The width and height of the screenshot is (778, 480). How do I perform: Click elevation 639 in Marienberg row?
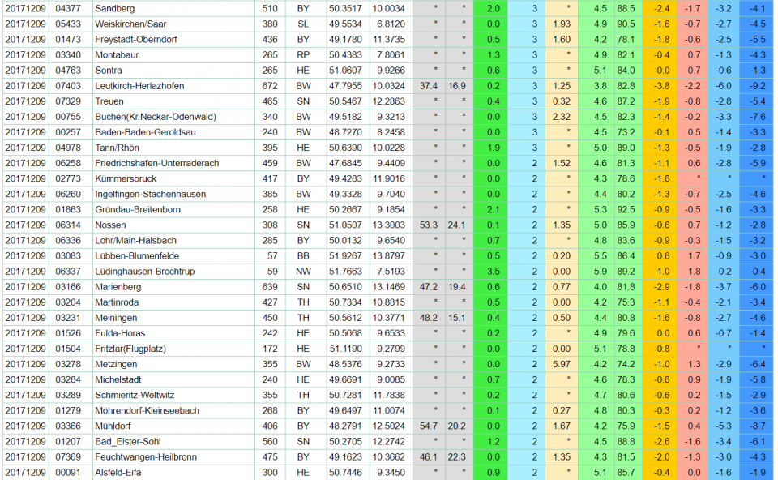click(x=270, y=287)
